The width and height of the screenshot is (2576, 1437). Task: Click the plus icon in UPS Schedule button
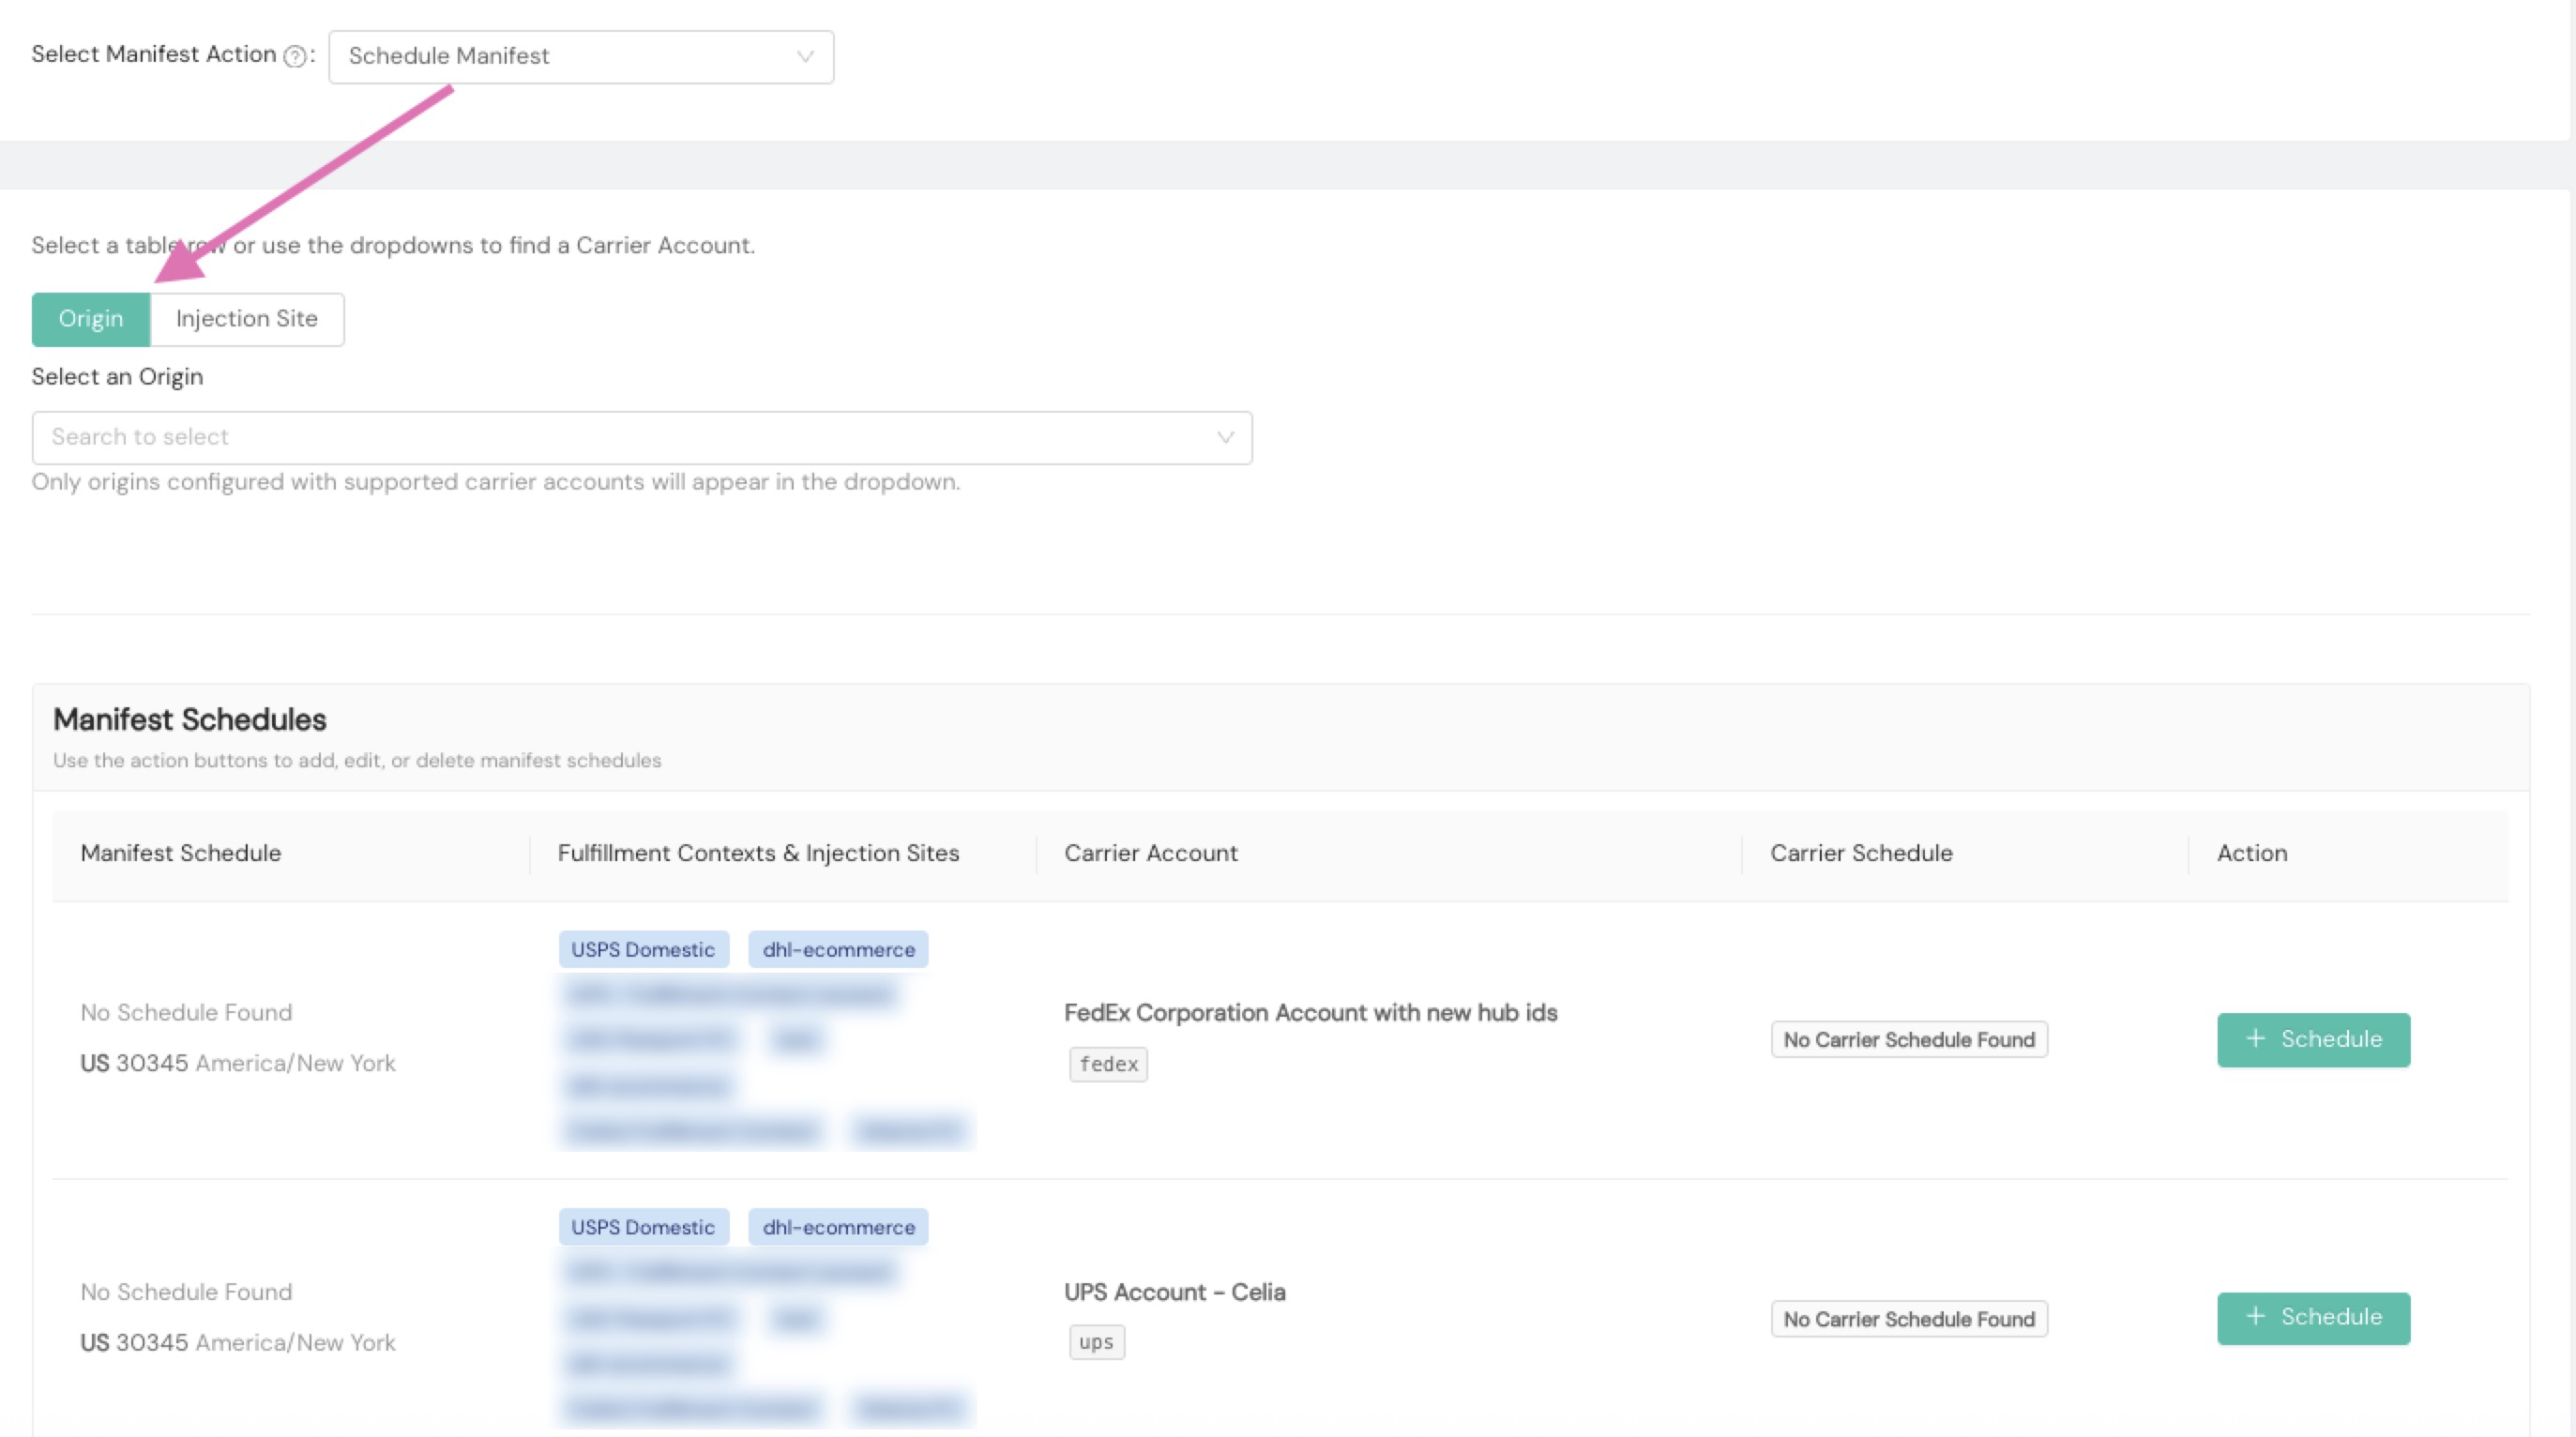click(x=2255, y=1317)
